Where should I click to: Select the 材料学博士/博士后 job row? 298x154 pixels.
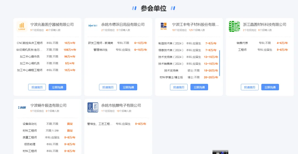tap(188, 77)
